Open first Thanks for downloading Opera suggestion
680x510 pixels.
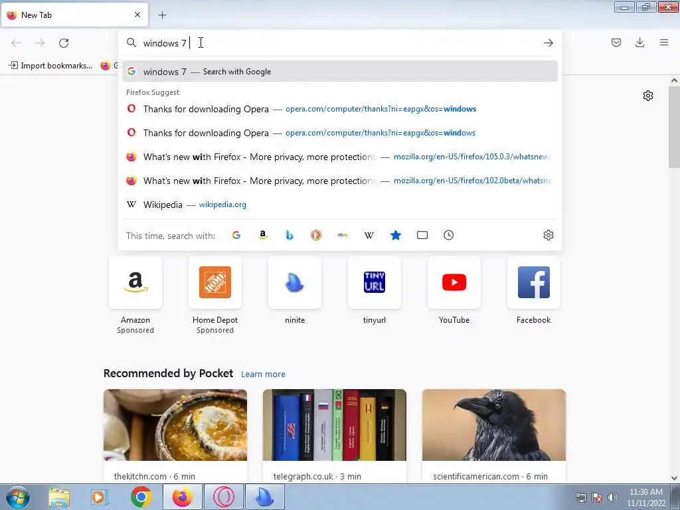pos(340,109)
